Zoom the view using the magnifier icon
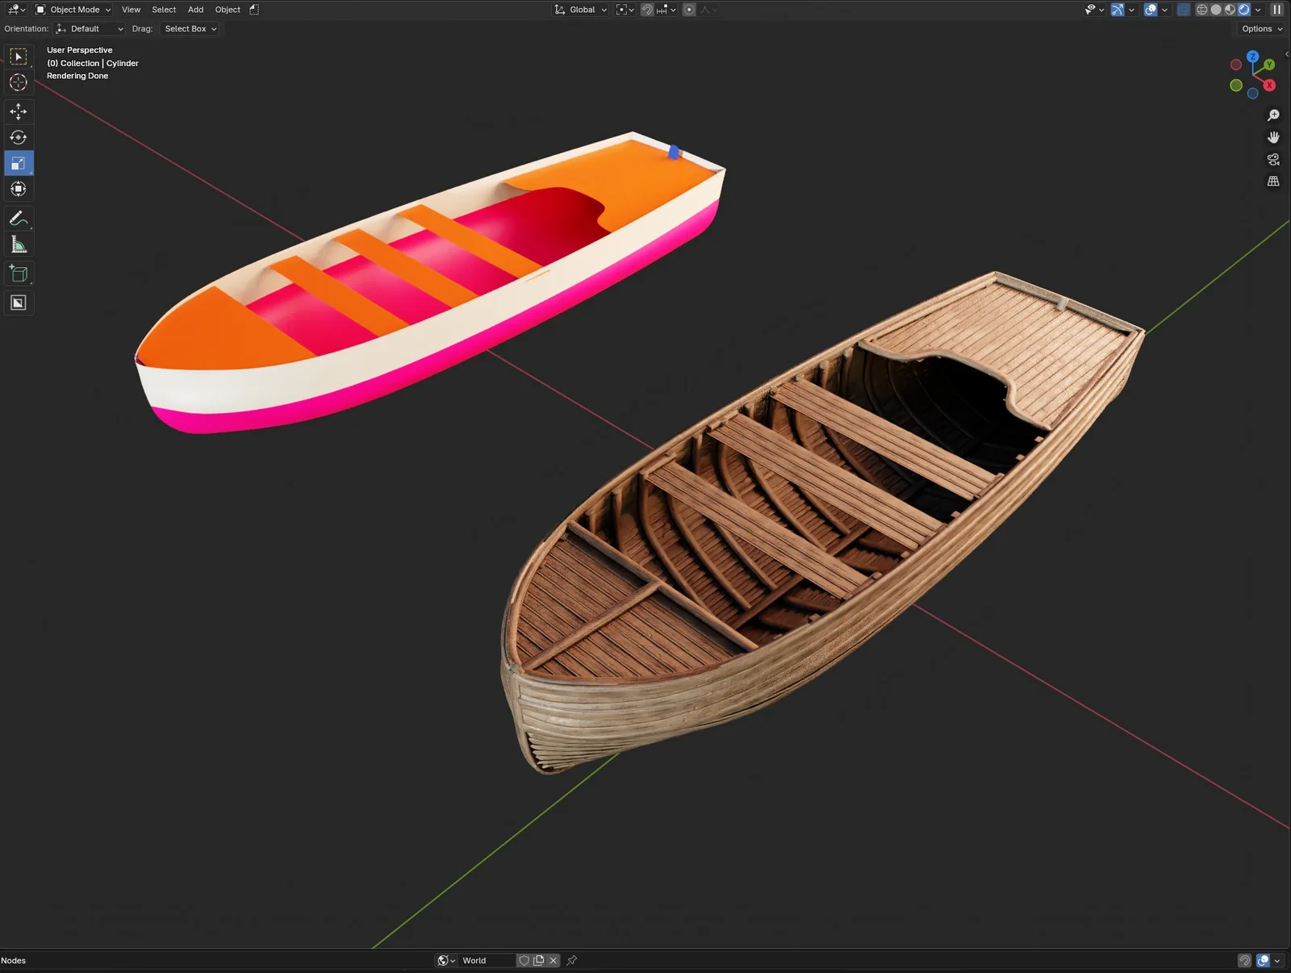This screenshot has width=1291, height=973. click(1273, 115)
